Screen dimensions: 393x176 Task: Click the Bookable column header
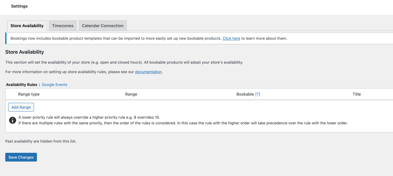[245, 94]
